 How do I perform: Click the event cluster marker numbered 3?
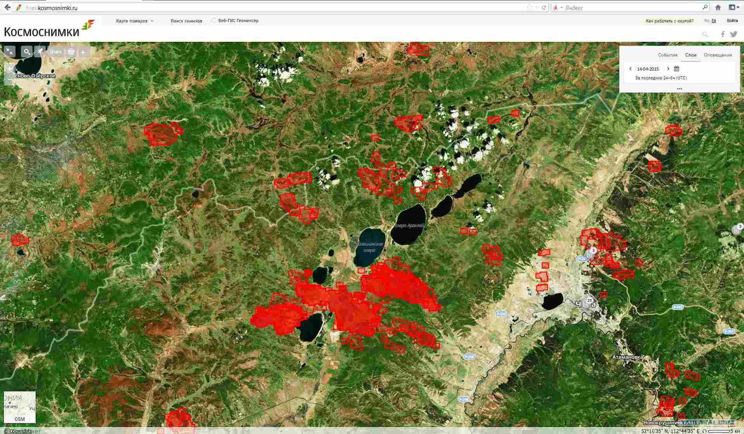click(591, 253)
